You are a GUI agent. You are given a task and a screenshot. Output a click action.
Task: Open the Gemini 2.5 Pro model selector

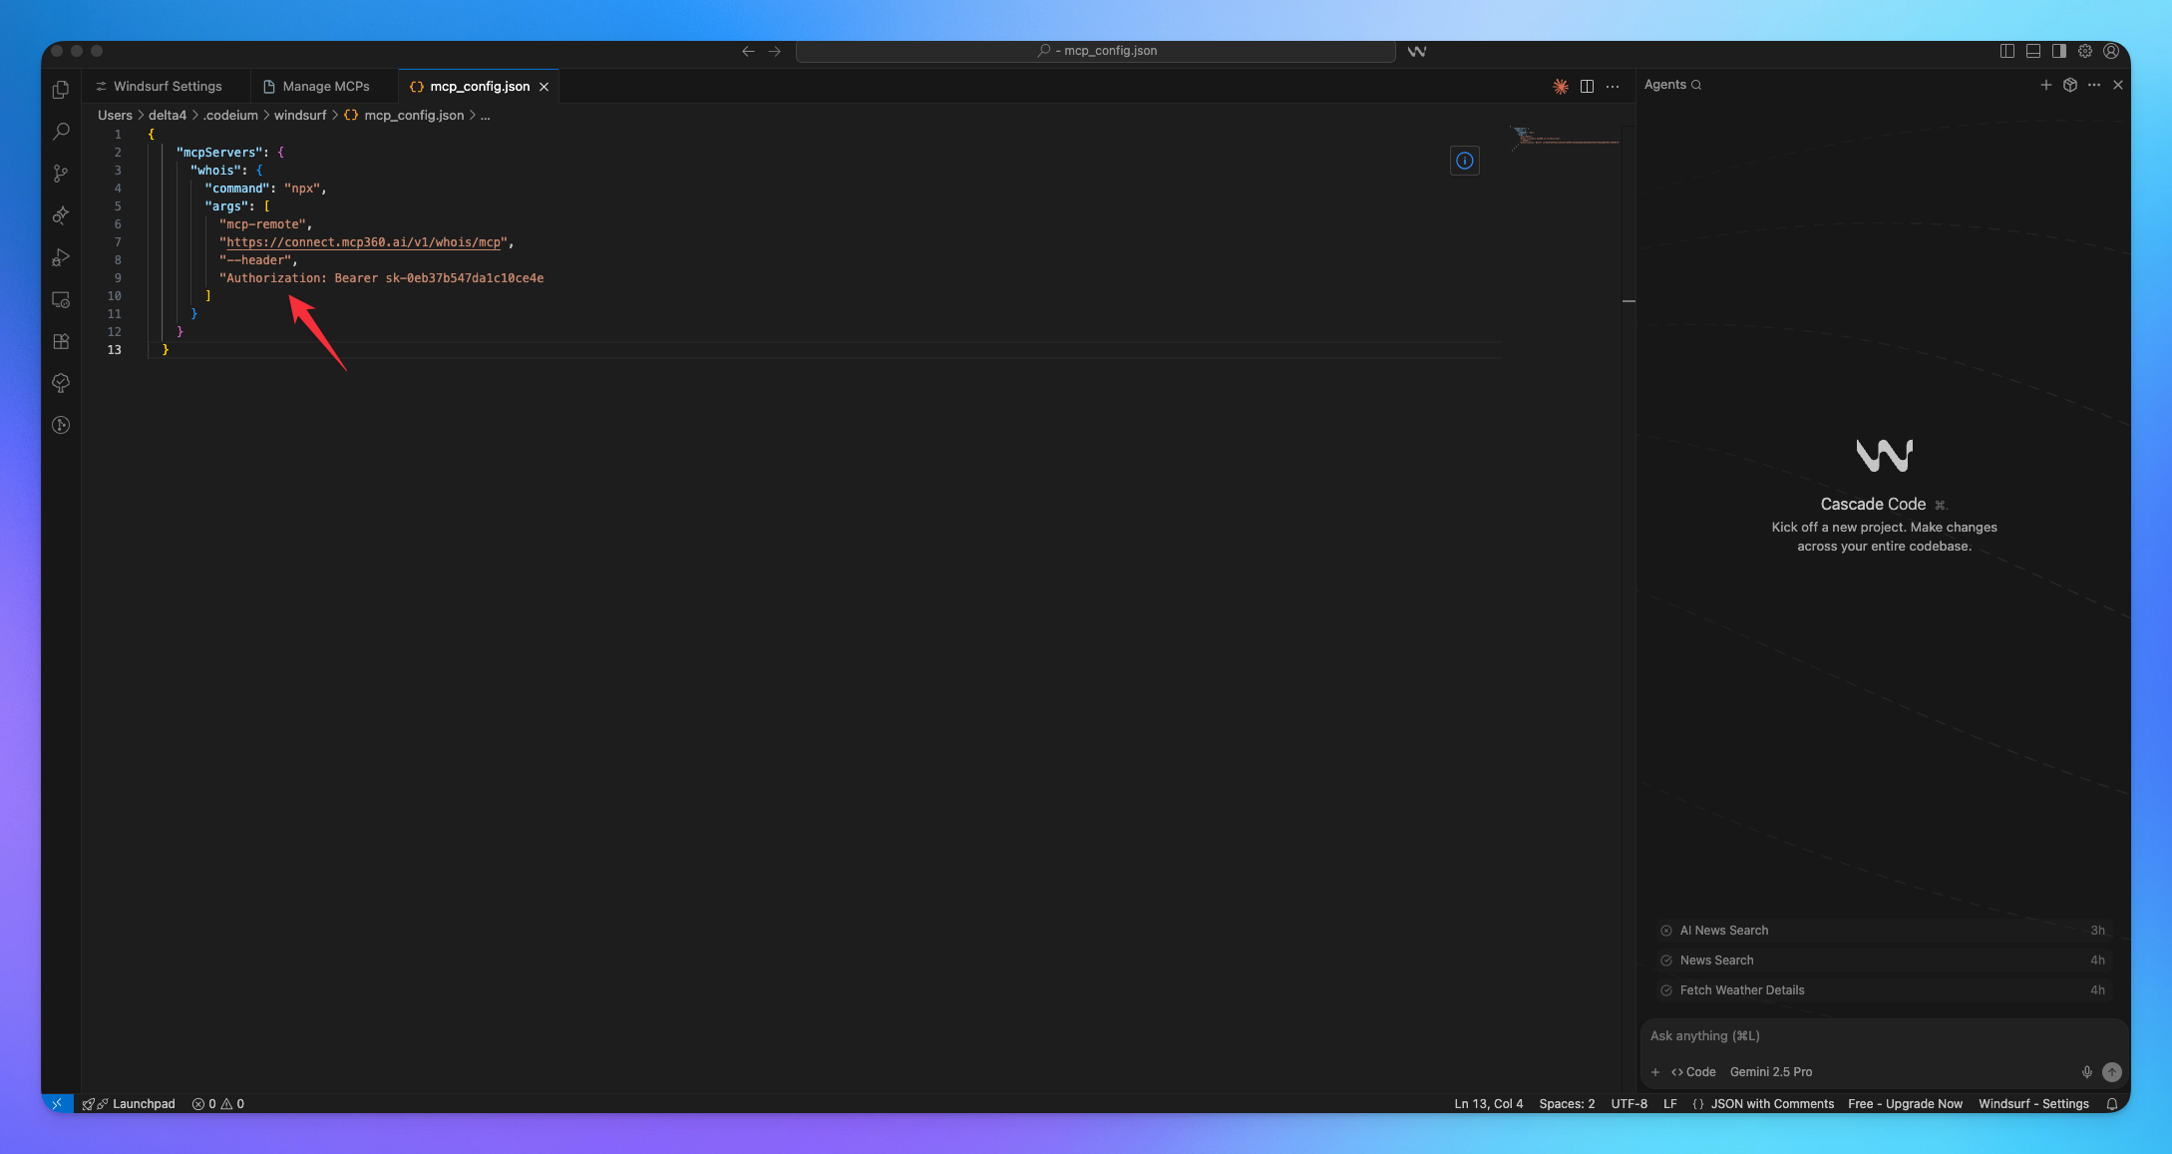point(1772,1072)
